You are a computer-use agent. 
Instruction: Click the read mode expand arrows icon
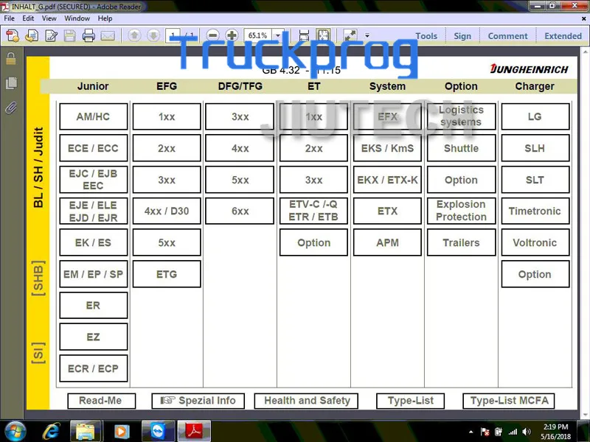350,35
